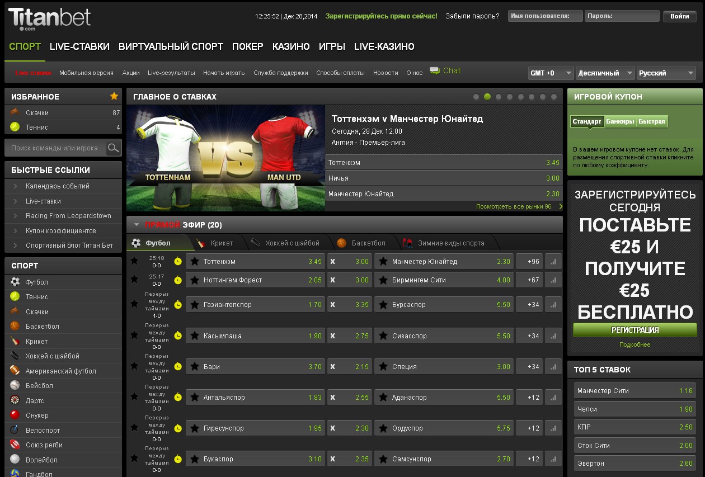The image size is (705, 477).
Task: Open the КАЗИНО main menu item
Action: pos(291,46)
